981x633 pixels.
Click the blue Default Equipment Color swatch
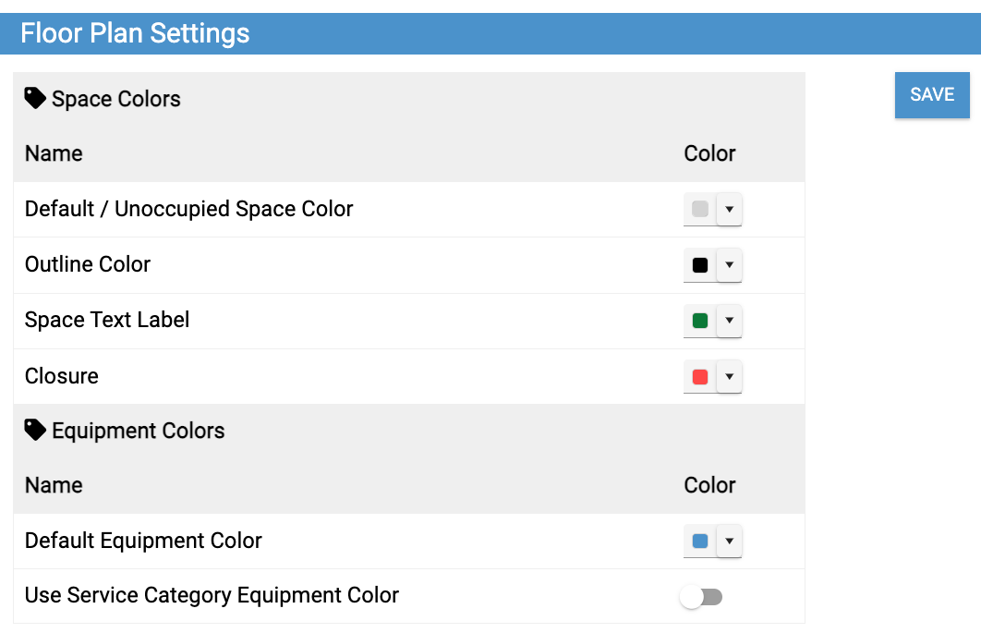pos(700,542)
